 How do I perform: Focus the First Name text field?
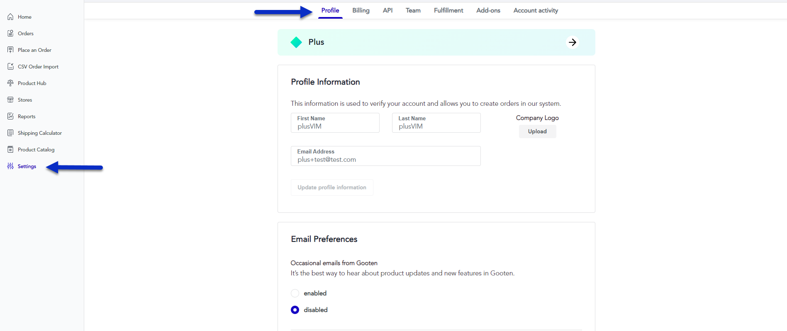click(x=335, y=127)
